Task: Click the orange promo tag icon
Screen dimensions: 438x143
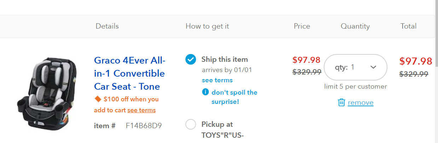Action: pyautogui.click(x=98, y=99)
